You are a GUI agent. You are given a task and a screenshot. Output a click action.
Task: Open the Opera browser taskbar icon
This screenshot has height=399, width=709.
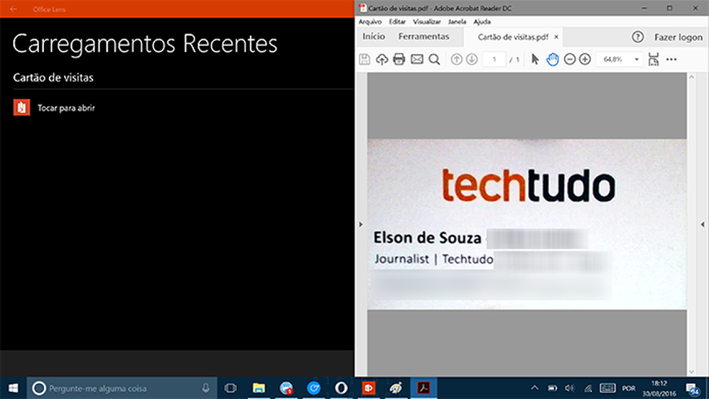pos(341,388)
